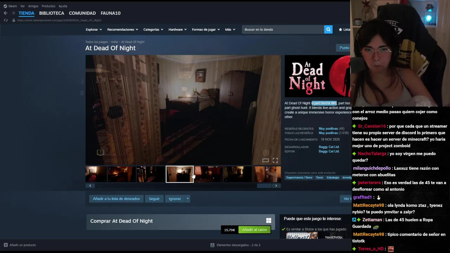Open the developer Baggy Cat Ltd. link
450x253 pixels.
tap(329, 147)
